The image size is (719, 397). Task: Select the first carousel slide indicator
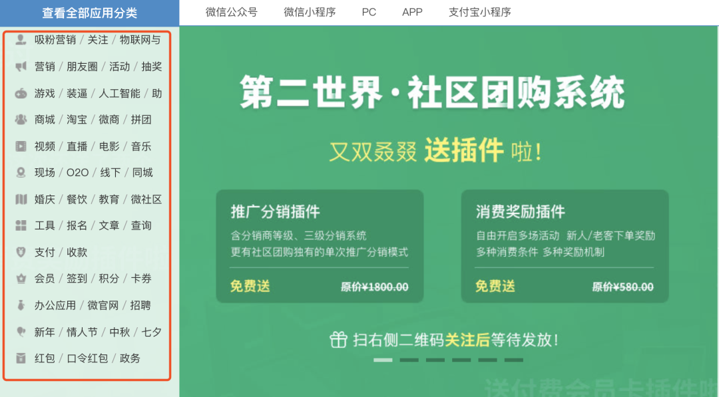[383, 360]
